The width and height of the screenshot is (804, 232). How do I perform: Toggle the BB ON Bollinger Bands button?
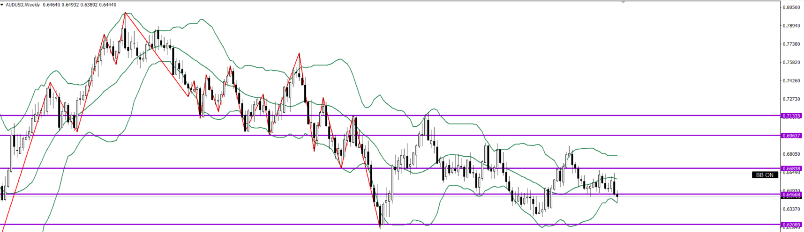pos(765,175)
